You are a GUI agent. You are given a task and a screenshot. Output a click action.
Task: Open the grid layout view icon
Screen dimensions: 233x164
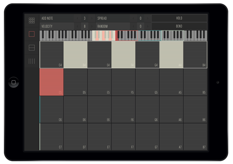(x=32, y=20)
